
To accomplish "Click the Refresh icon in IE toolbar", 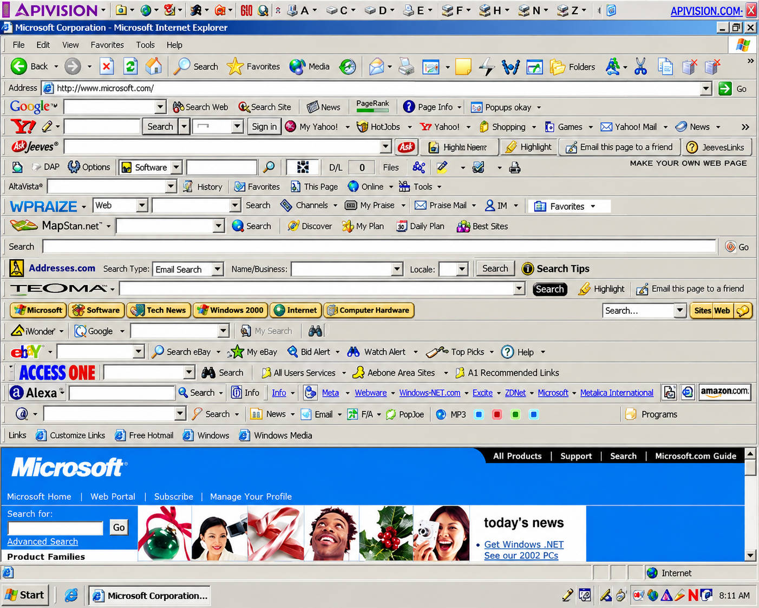I will [130, 67].
